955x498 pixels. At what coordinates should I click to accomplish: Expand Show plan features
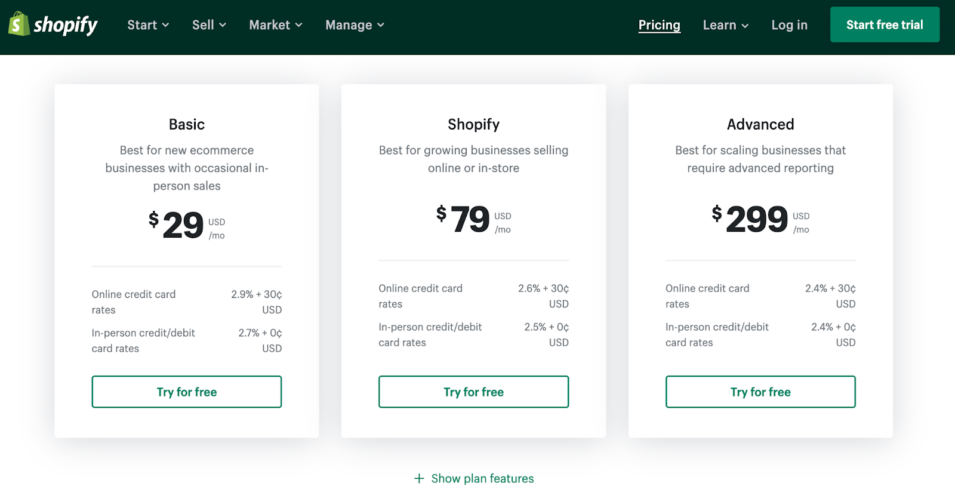482,478
